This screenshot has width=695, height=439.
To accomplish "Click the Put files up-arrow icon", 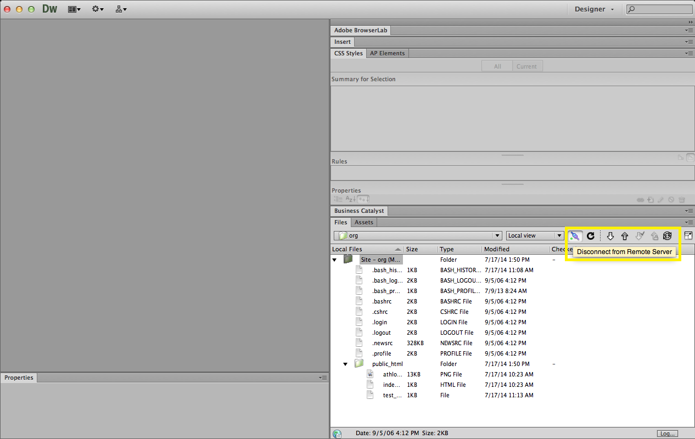I will [625, 236].
